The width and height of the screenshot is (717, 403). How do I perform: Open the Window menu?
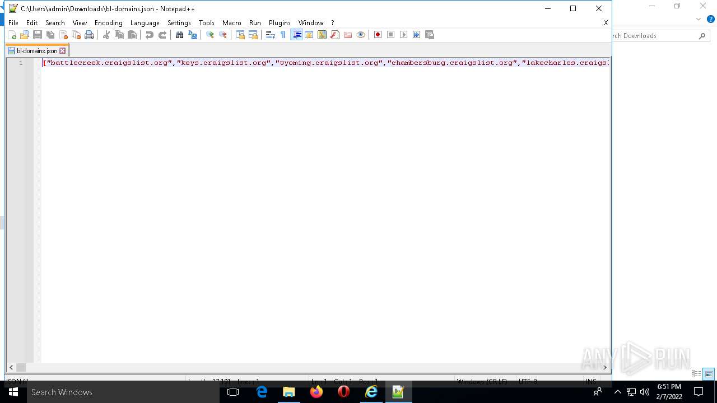(311, 23)
